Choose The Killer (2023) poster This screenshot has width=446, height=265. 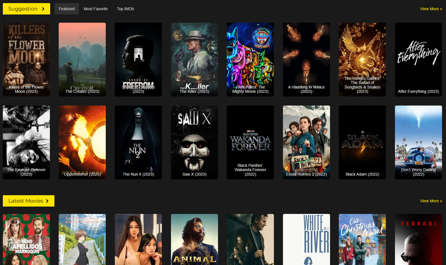[x=195, y=59]
